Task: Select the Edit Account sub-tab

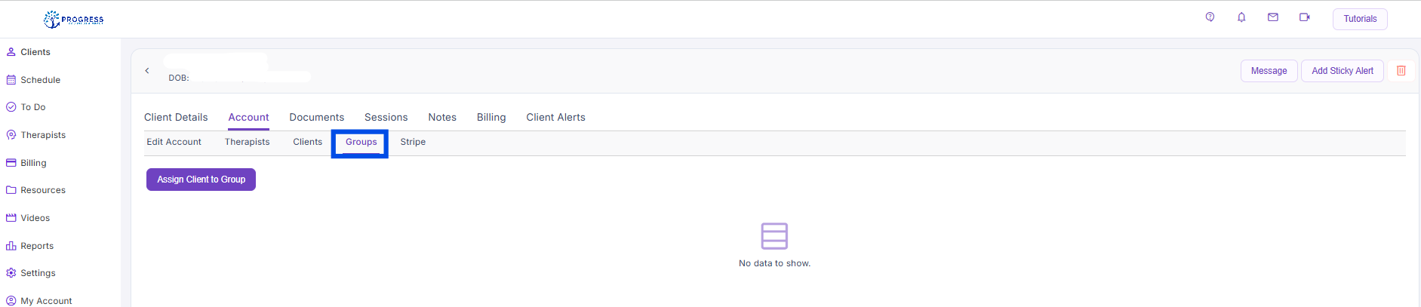Action: pyautogui.click(x=174, y=142)
